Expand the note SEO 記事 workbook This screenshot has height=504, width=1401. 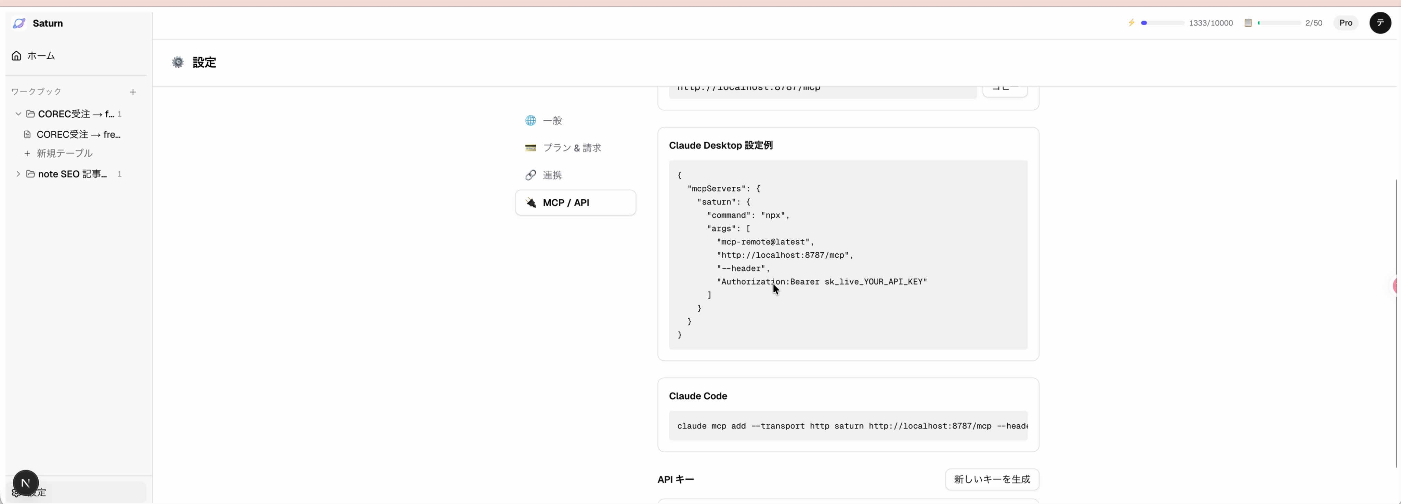coord(18,174)
